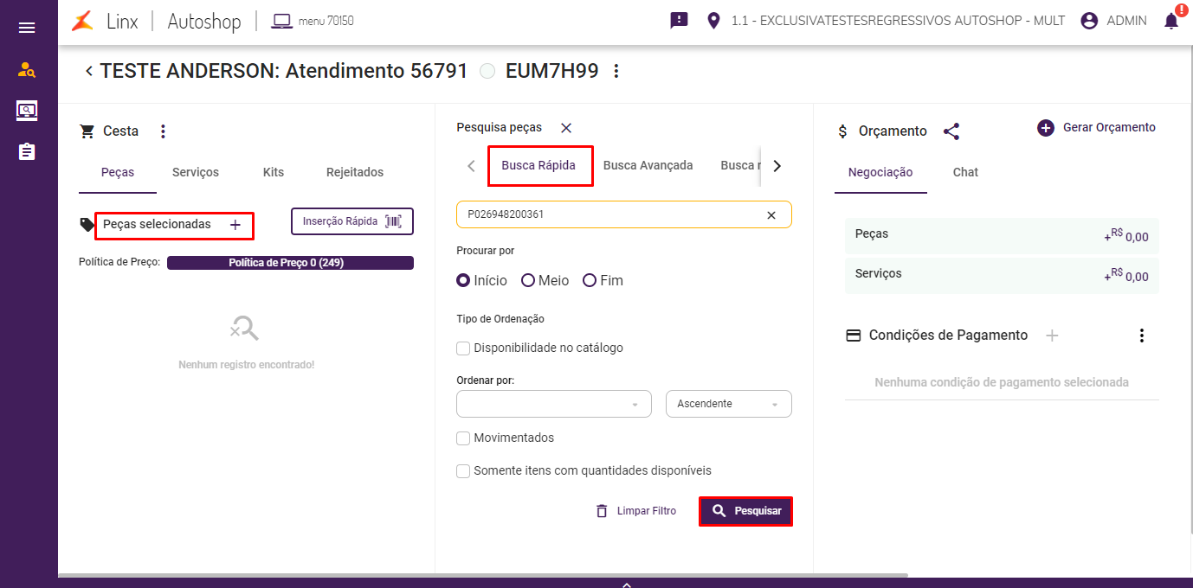
Task: Click Gerar Orçamento button
Action: coord(1097,128)
